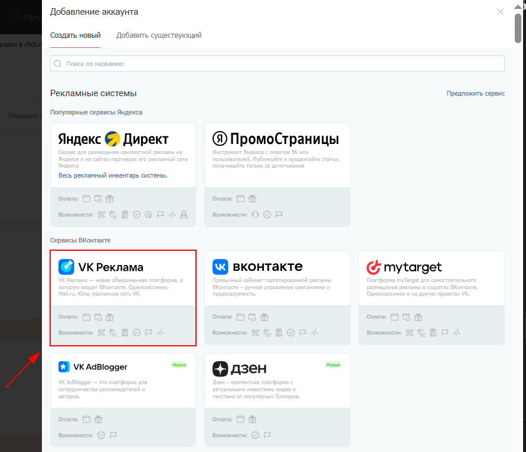Open the Добавить существующий tab
The image size is (526, 452).
pos(159,35)
